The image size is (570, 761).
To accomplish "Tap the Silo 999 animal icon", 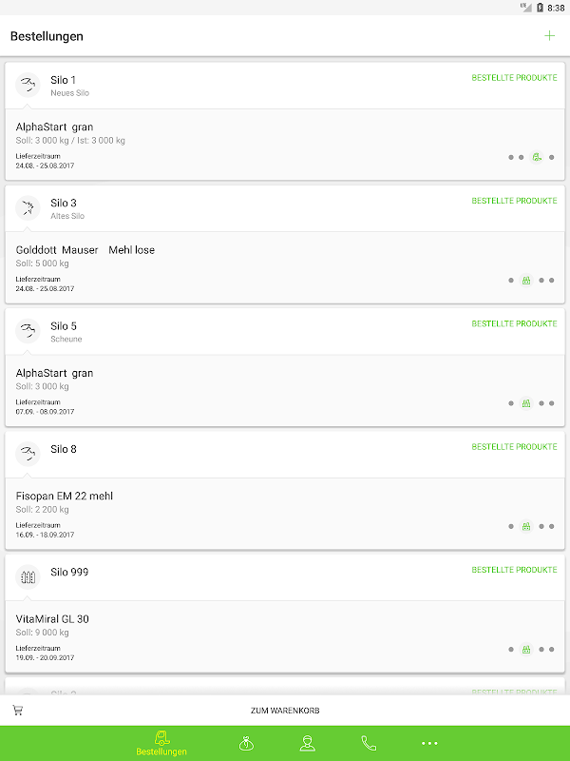I will (28, 577).
